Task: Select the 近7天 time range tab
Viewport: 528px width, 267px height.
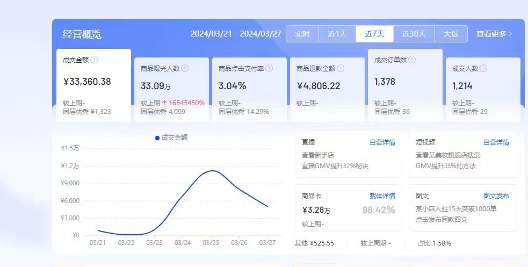Action: [374, 34]
